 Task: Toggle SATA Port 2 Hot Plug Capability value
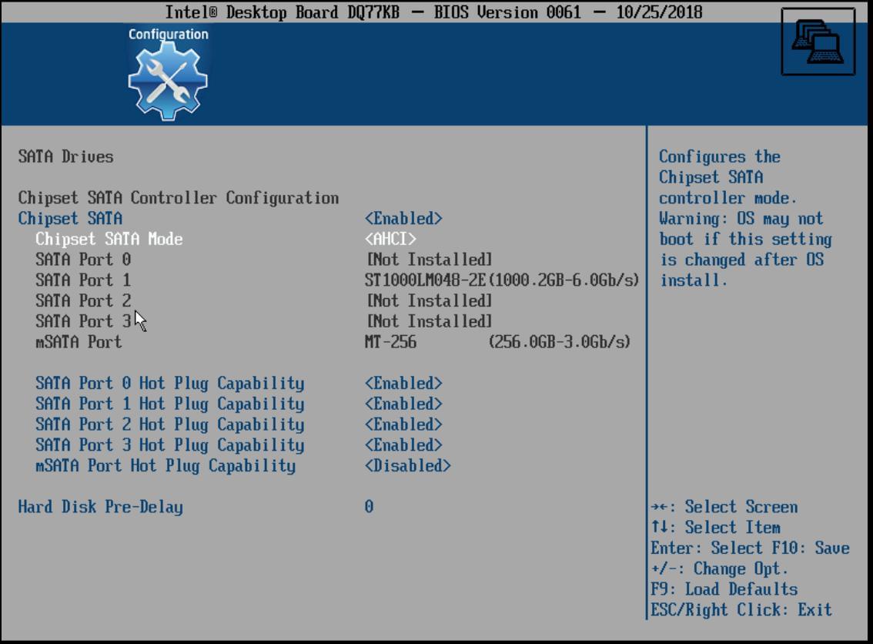point(403,424)
